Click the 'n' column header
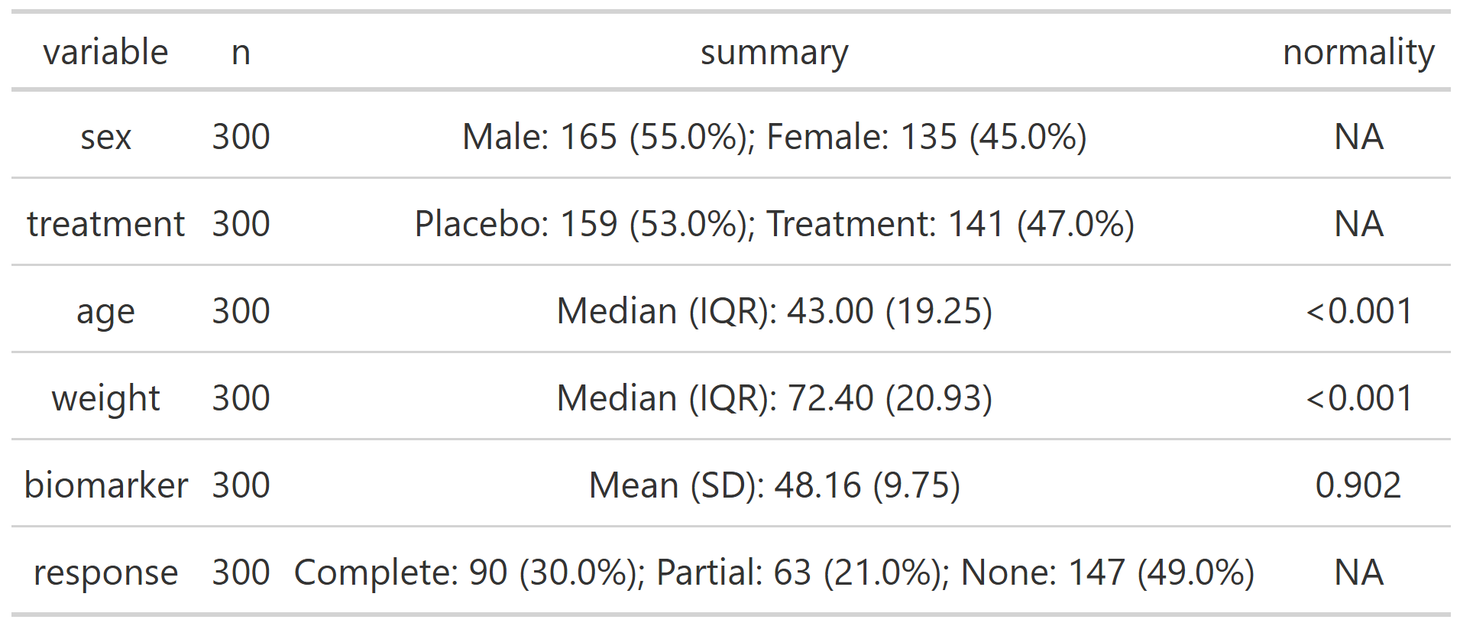This screenshot has height=626, width=1460. point(241,53)
